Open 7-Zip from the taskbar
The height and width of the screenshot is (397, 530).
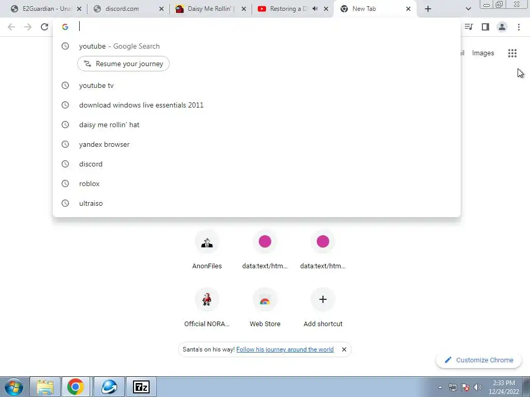click(141, 387)
